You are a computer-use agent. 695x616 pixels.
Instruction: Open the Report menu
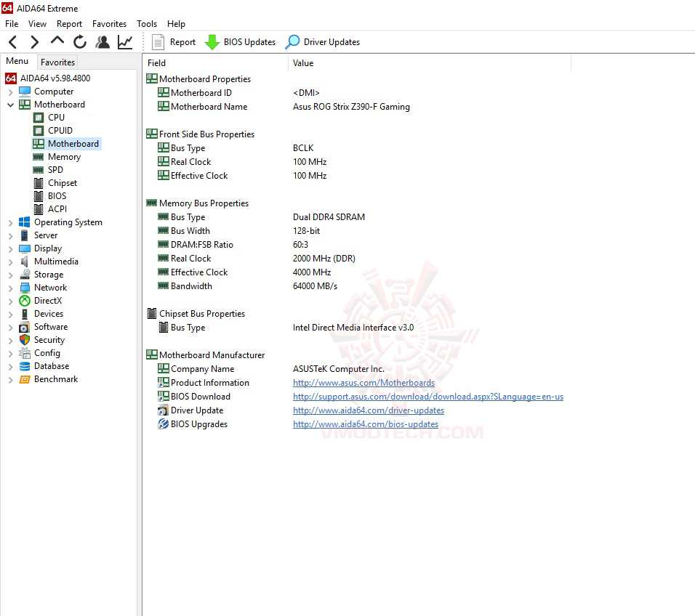69,24
